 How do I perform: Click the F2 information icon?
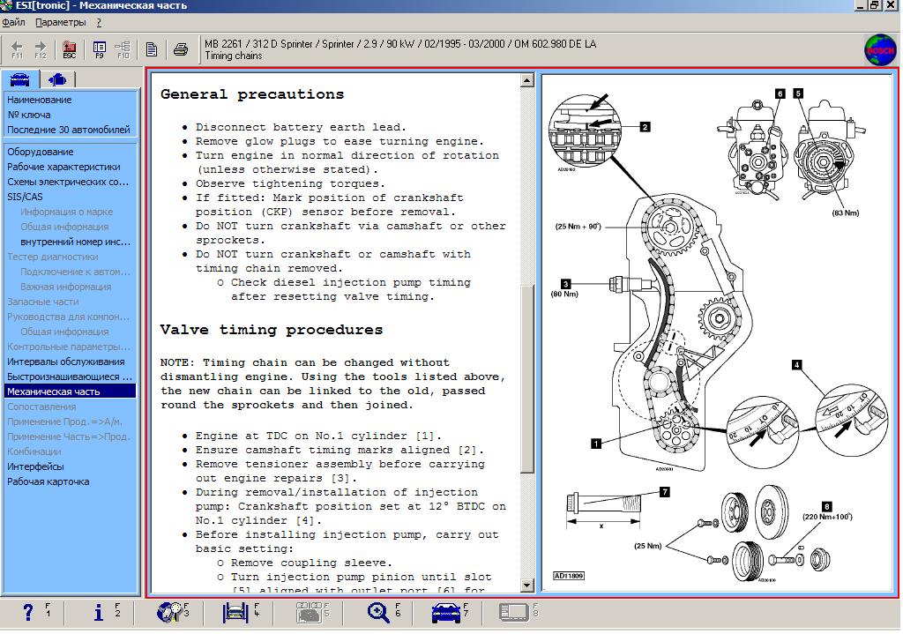[x=100, y=612]
